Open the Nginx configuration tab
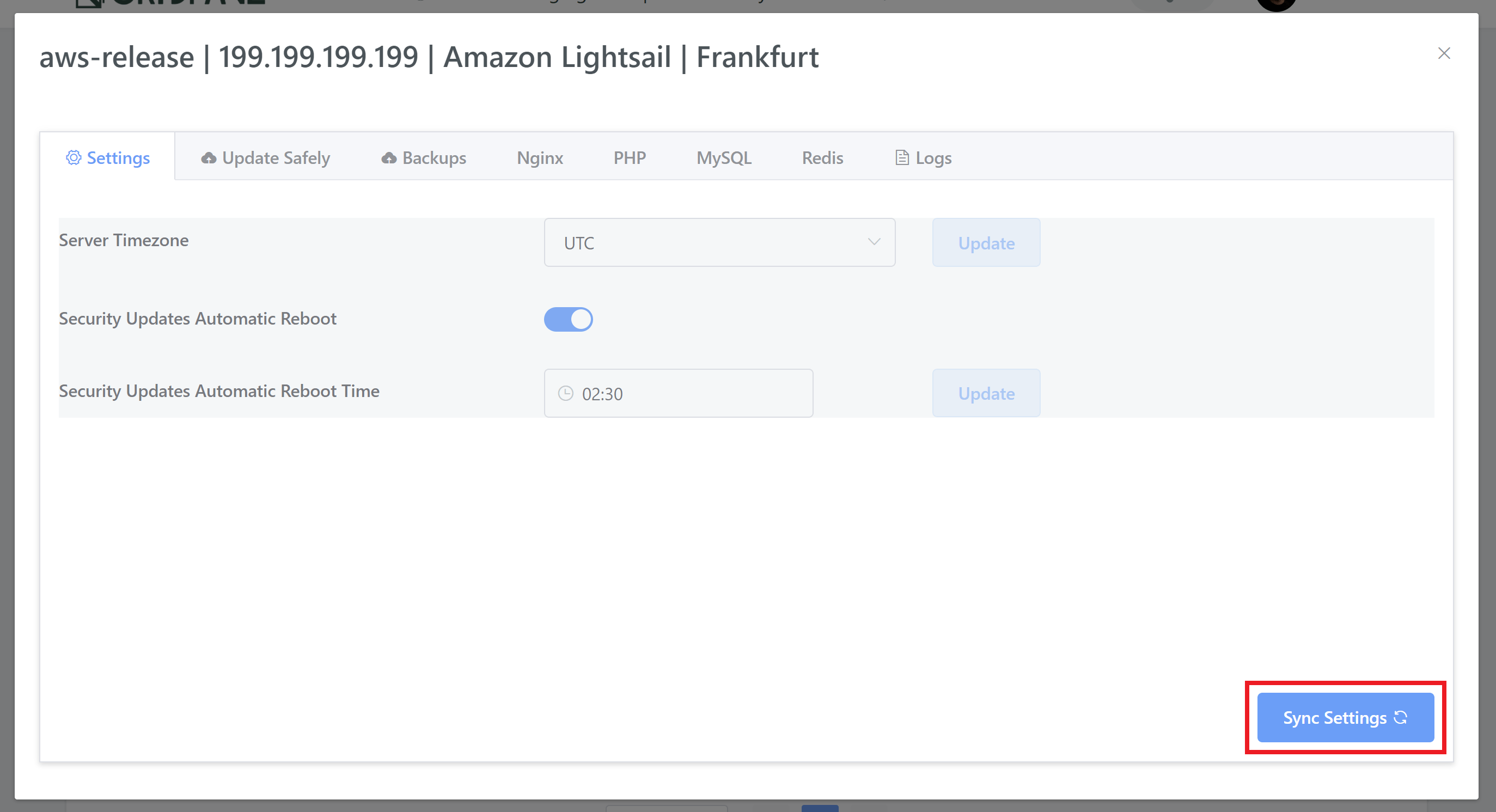The height and width of the screenshot is (812, 1496). tap(540, 157)
